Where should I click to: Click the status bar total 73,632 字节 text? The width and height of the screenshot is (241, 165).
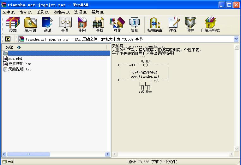(153, 162)
